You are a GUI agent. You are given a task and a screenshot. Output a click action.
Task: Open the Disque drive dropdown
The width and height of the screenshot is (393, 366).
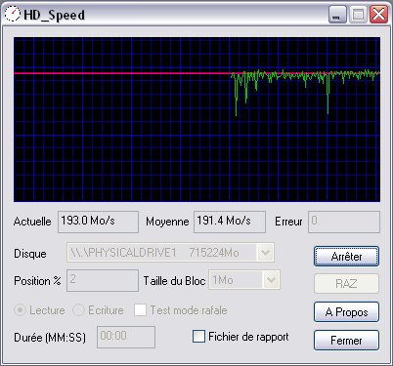[266, 253]
